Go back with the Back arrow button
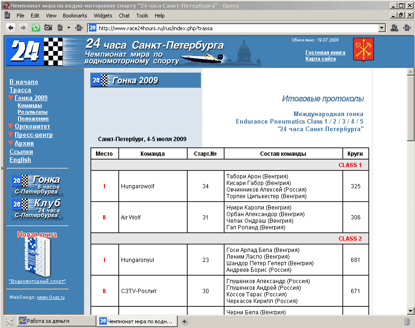 (x=10, y=27)
